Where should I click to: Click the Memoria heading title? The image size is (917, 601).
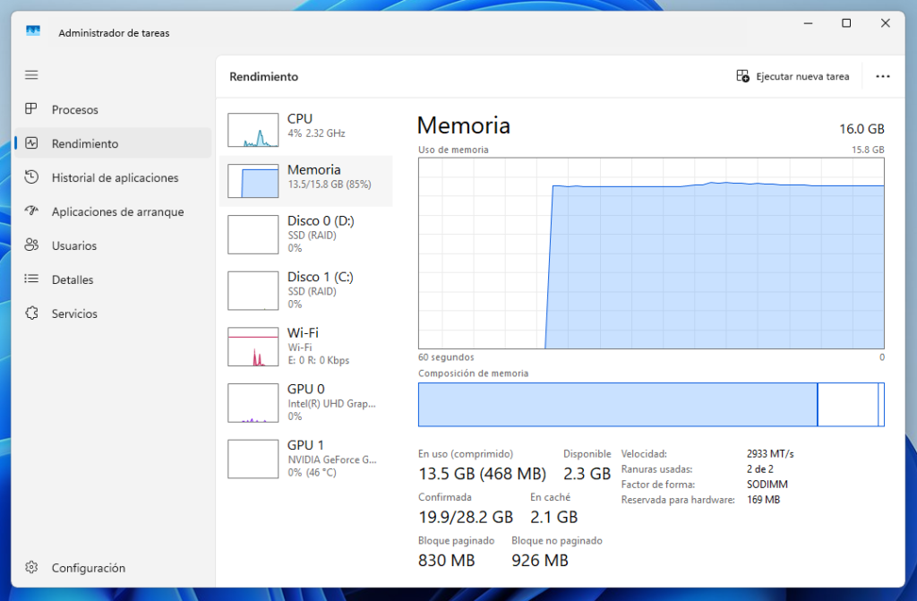coord(464,125)
